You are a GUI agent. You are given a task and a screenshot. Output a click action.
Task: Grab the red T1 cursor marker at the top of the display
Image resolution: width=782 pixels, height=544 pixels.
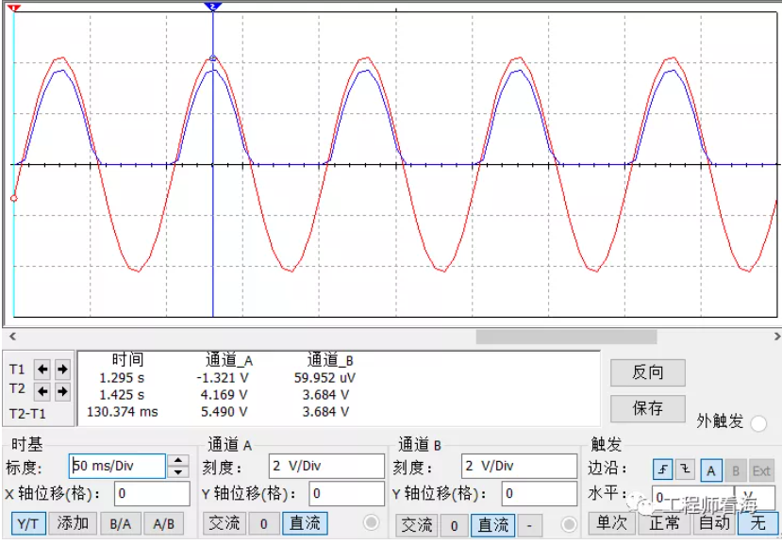[14, 8]
